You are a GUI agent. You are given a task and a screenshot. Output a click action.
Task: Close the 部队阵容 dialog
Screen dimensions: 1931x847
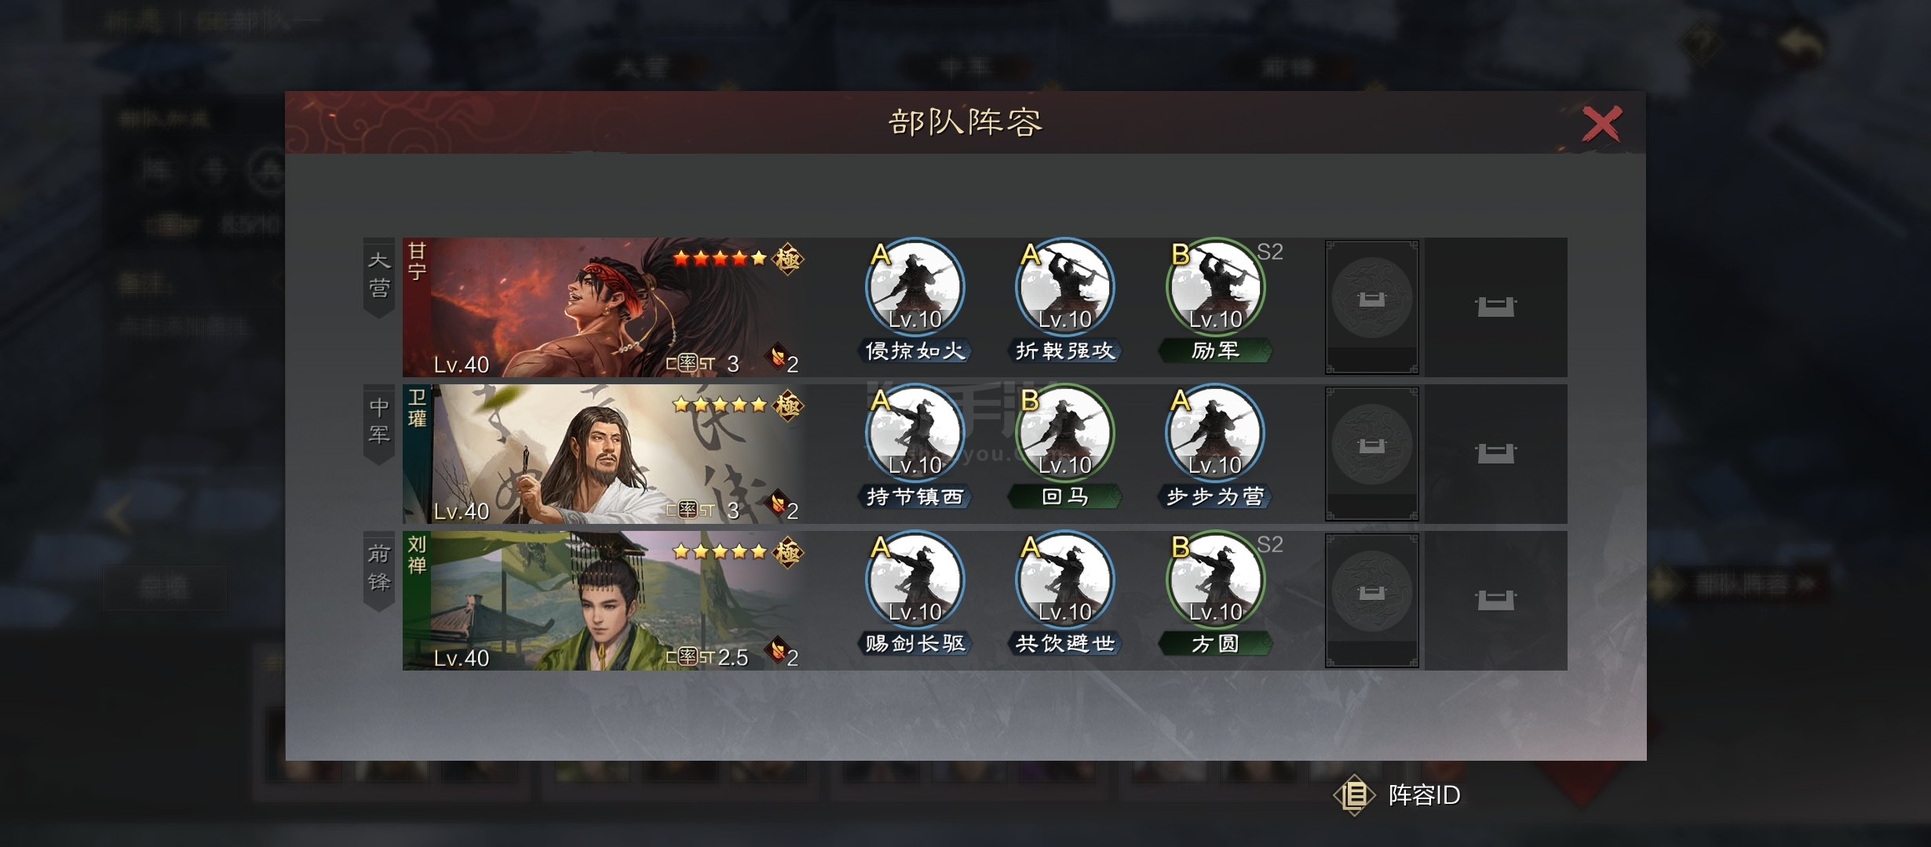[1601, 124]
